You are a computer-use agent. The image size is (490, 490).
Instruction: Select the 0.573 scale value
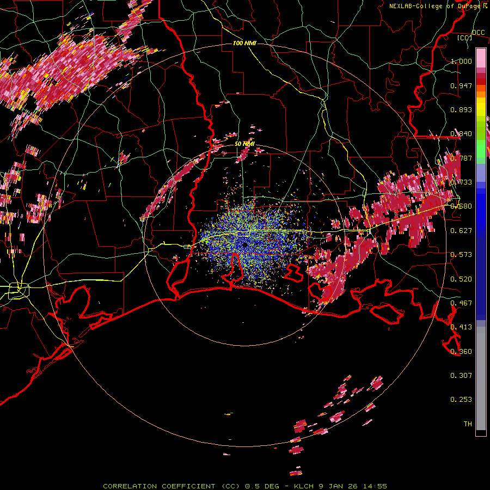[x=461, y=255]
